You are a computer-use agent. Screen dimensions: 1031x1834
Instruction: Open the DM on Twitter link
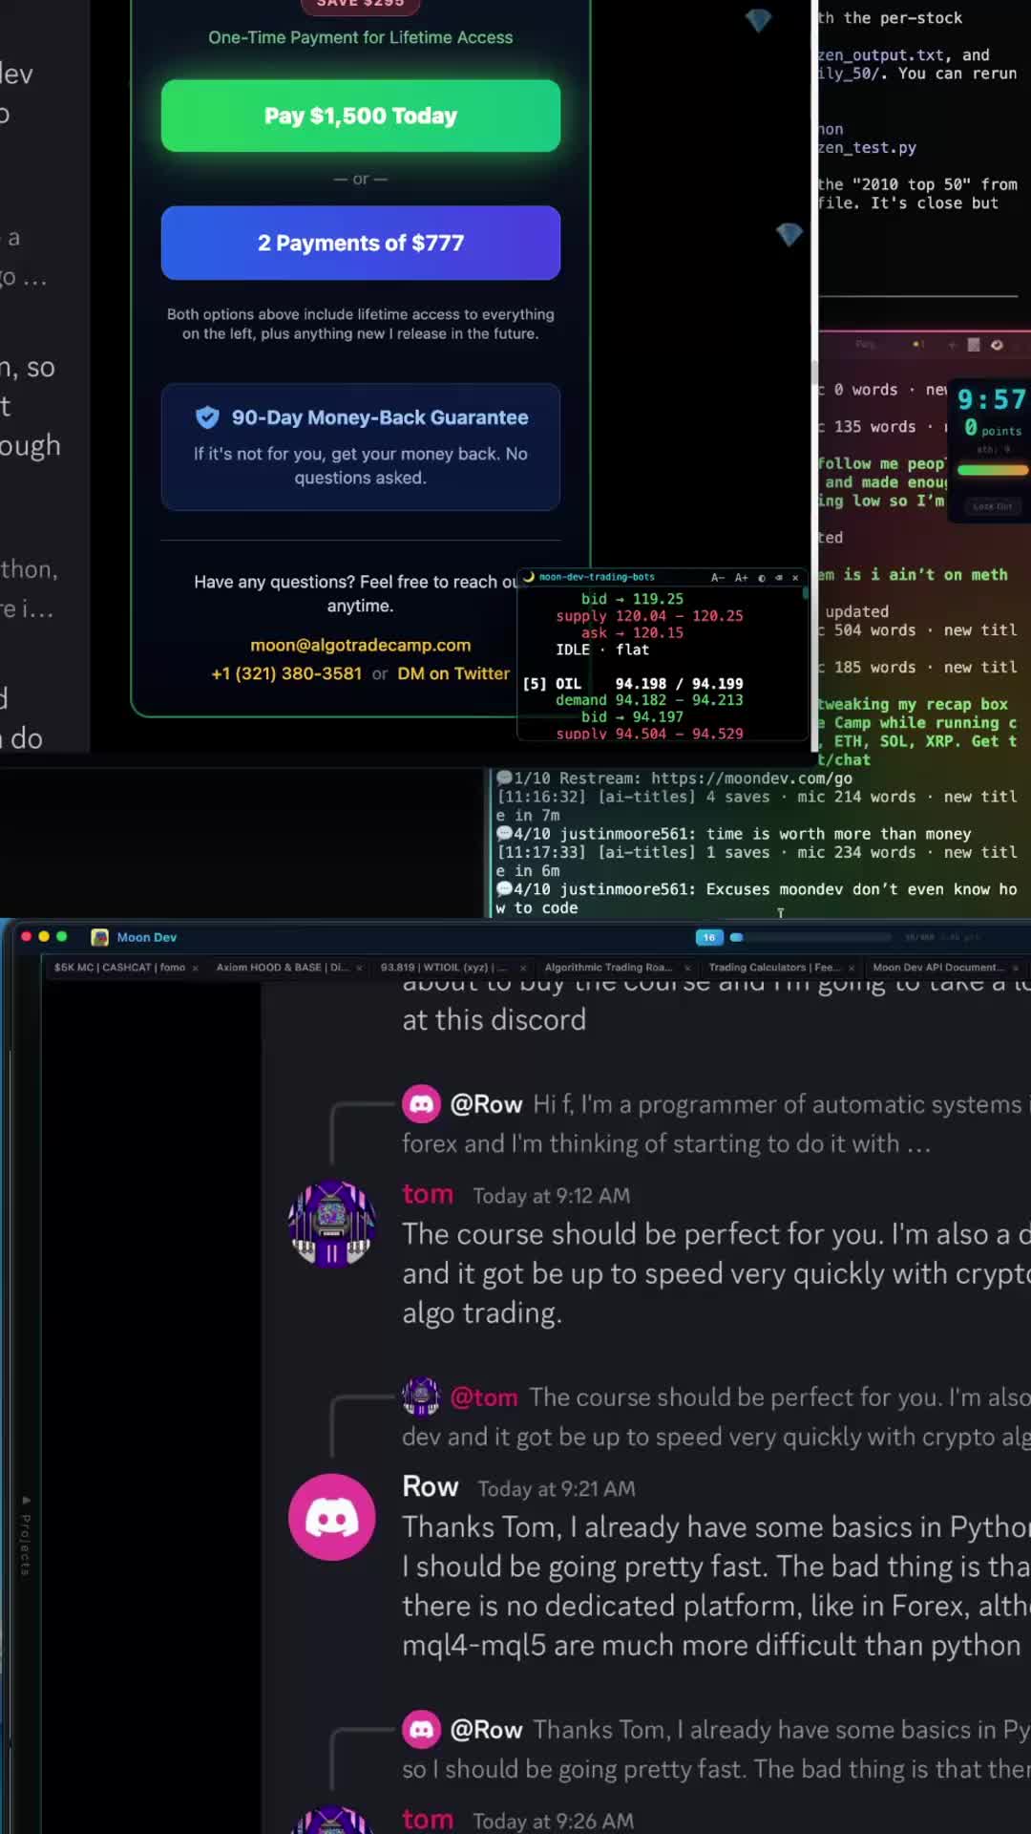453,673
